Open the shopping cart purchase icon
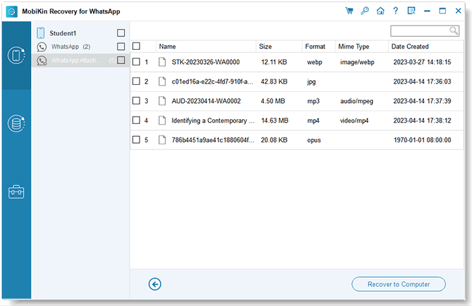 [349, 11]
